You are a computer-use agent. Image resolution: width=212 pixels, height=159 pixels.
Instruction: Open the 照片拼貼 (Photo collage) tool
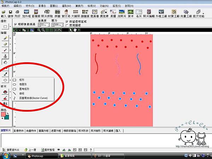point(47,13)
